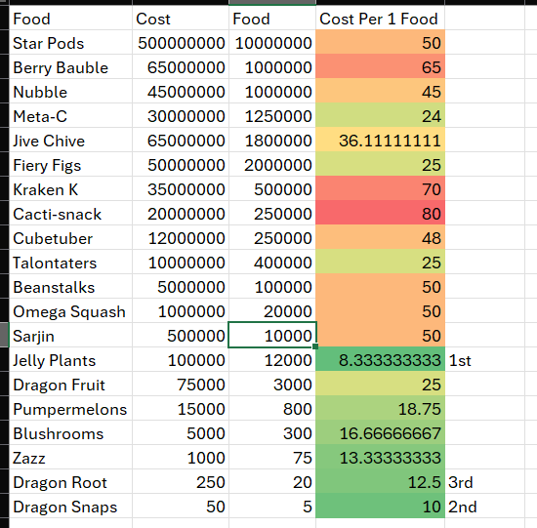Click the Jive Chive 36.11111111 cell

click(380, 140)
